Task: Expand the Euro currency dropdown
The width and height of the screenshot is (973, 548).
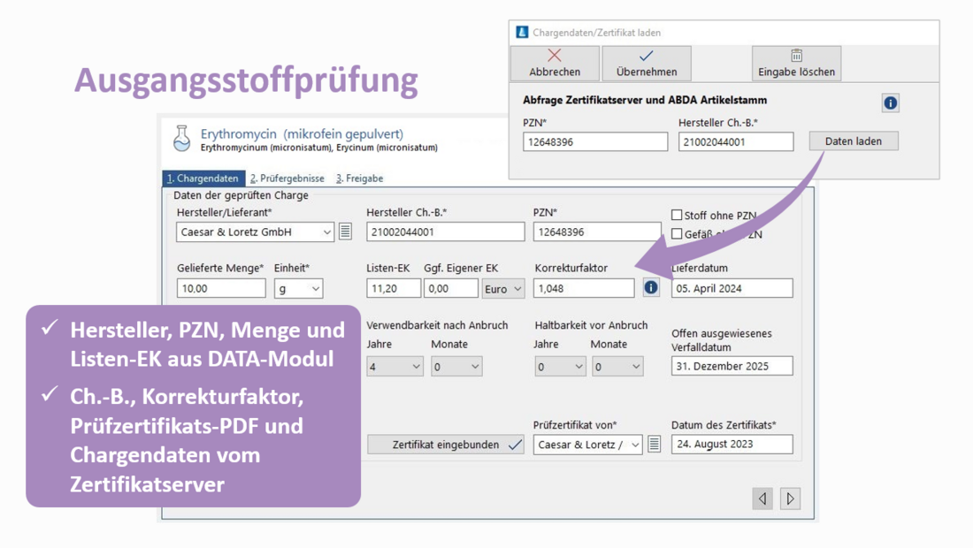Action: click(517, 289)
